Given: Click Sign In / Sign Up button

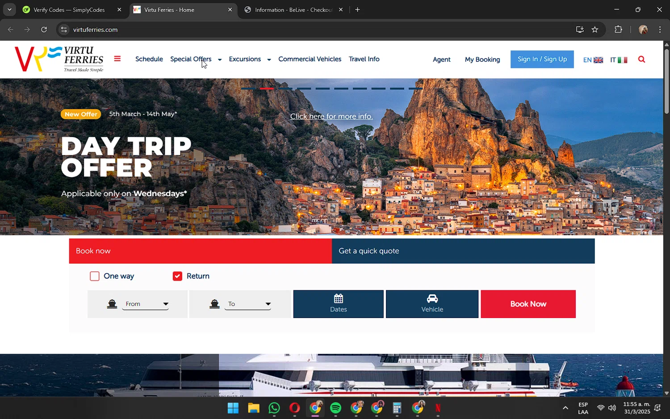Looking at the screenshot, I should pyautogui.click(x=542, y=59).
